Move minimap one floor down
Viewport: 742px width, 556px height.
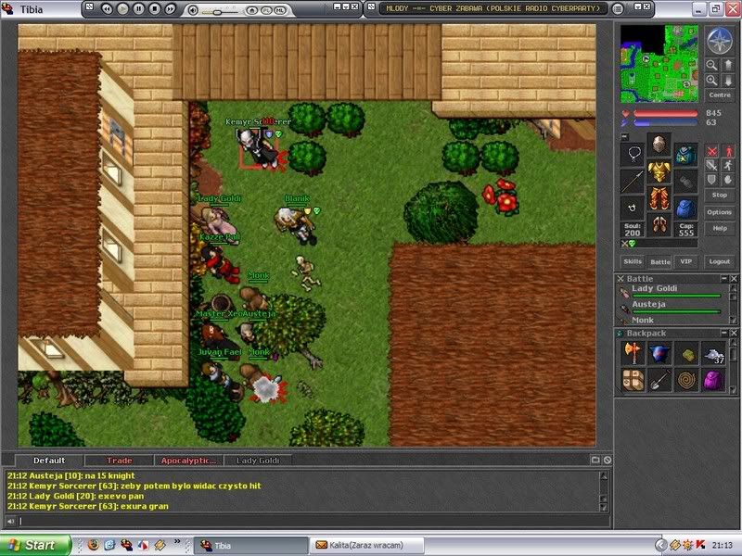click(x=728, y=81)
